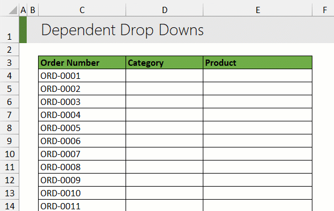The width and height of the screenshot is (334, 211).
Task: Select row 12 header
Action: (x=9, y=180)
